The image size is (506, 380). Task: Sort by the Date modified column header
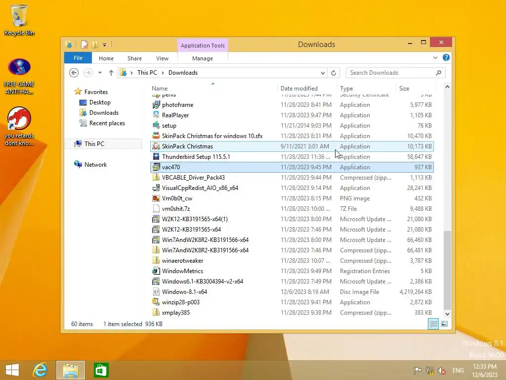pyautogui.click(x=306, y=88)
